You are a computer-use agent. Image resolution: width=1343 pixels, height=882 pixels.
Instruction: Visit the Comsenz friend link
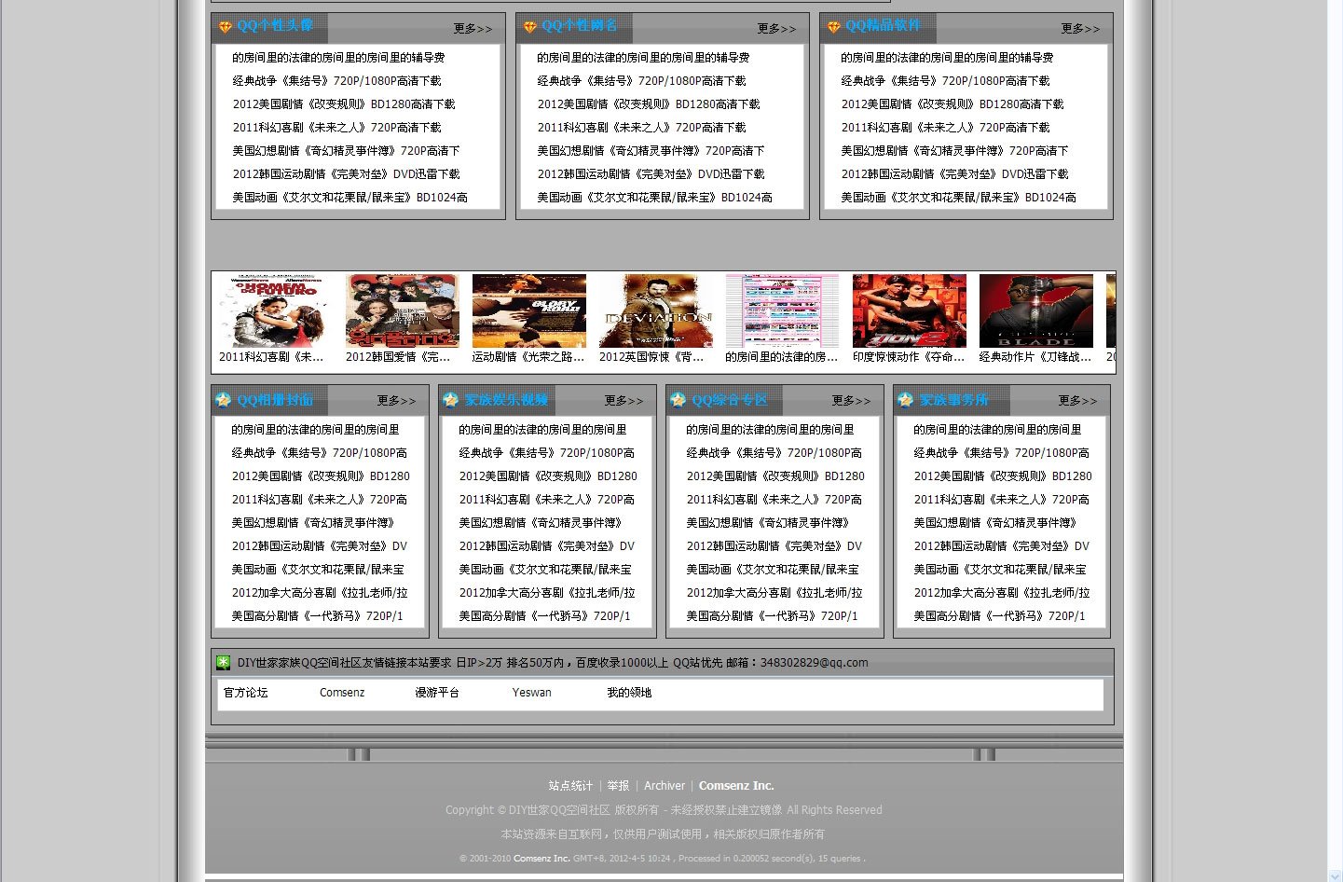coord(342,693)
